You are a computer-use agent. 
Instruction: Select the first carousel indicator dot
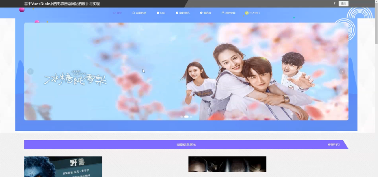point(182,117)
